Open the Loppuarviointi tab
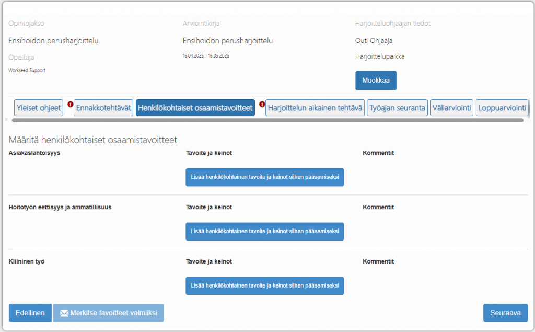This screenshot has height=332, width=535. 501,108
